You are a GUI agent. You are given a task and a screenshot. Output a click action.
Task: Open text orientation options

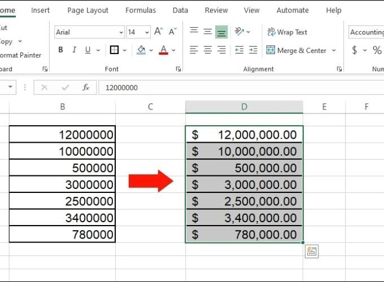click(x=242, y=32)
